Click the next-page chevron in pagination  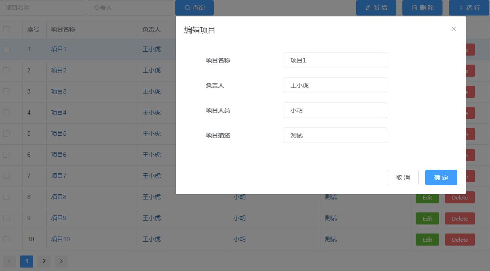(x=61, y=261)
